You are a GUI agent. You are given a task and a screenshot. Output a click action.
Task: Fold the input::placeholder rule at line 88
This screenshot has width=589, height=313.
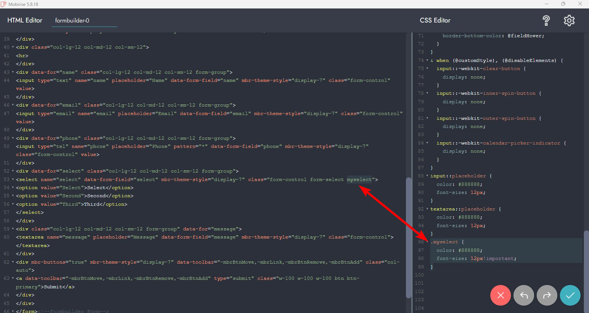tap(427, 176)
